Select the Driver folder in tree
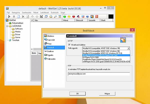Viewport: 150px width, 104px height. 17,34
